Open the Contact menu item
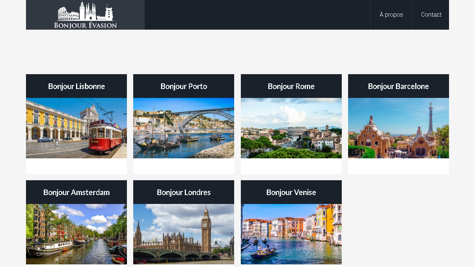The width and height of the screenshot is (475, 267). click(x=431, y=15)
